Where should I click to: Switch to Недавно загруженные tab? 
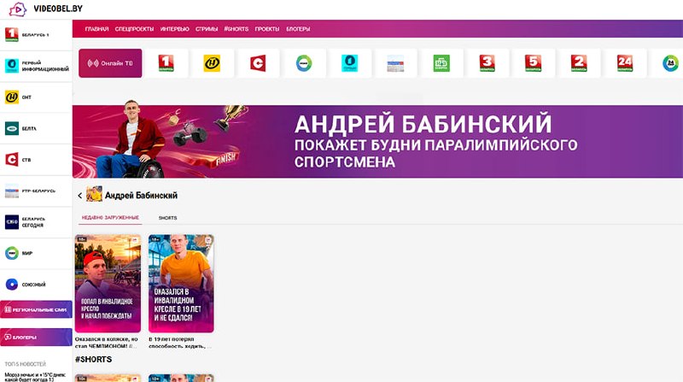coord(110,218)
